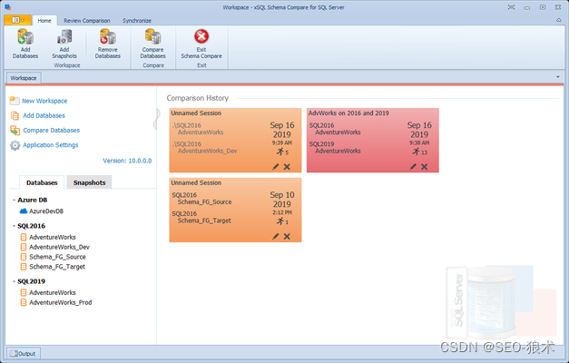569x363 pixels.
Task: Select the Databases tab
Action: point(42,182)
